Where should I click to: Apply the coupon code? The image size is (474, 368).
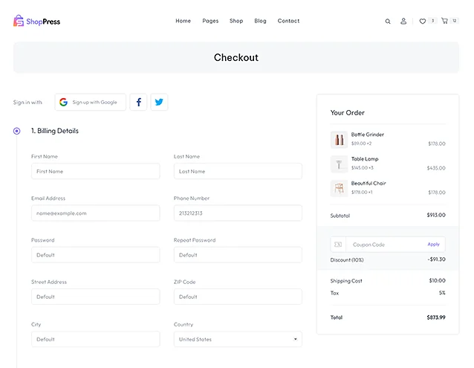coord(433,245)
